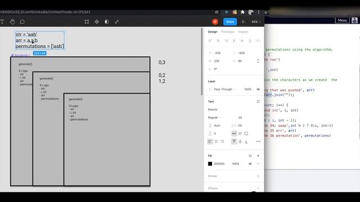
Task: Select Fixed size text resize option
Action: tap(246, 134)
